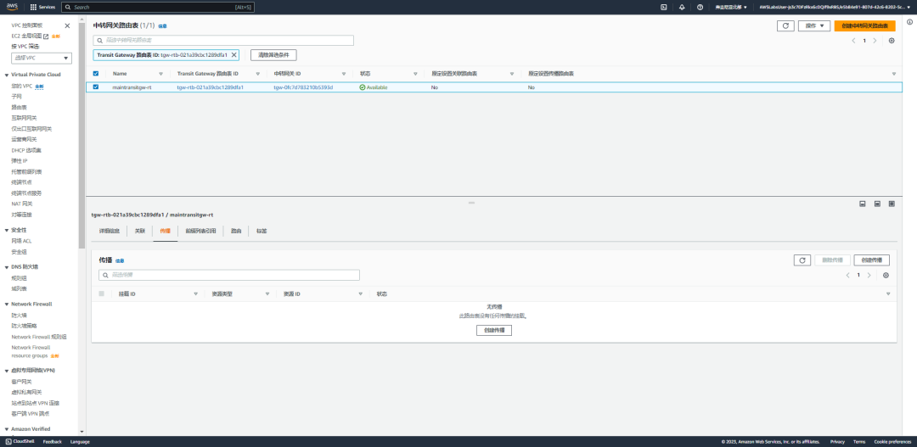Switch to the Associations tab
Screen dimensions: 917x447
(140, 231)
